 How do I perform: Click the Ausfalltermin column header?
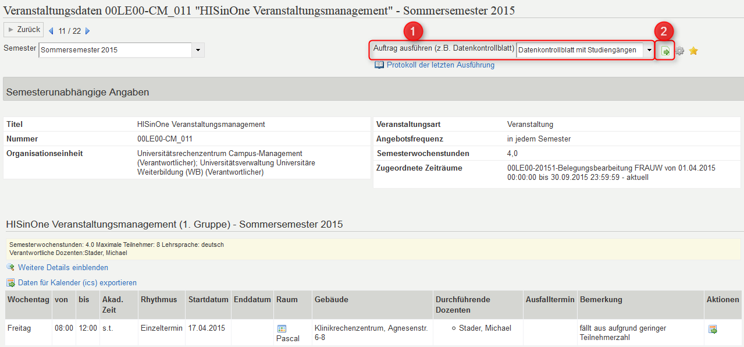tap(550, 305)
